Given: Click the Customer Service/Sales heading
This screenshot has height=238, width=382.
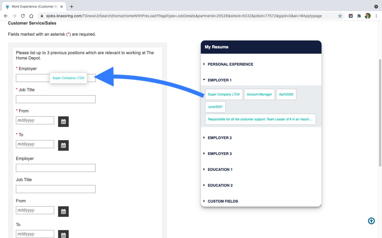Looking at the screenshot, I should [32, 23].
